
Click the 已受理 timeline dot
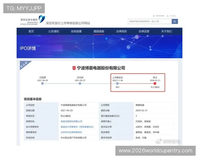click(x=42, y=83)
